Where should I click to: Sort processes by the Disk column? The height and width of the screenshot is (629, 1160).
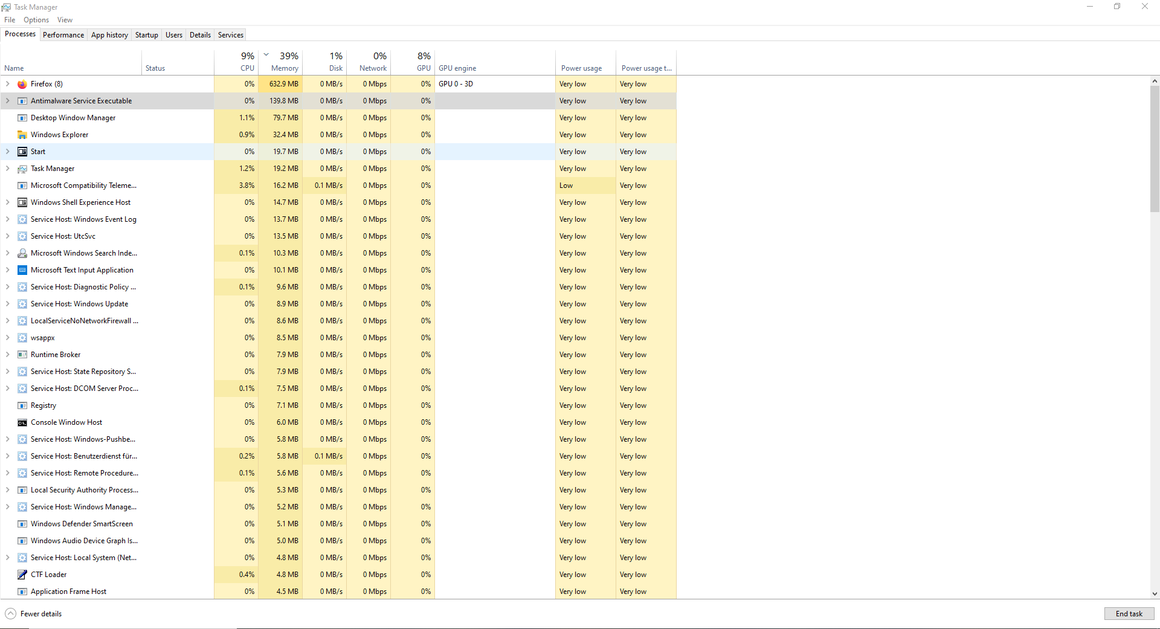324,62
